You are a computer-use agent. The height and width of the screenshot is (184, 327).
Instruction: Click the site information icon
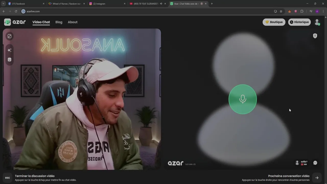pos(23,11)
